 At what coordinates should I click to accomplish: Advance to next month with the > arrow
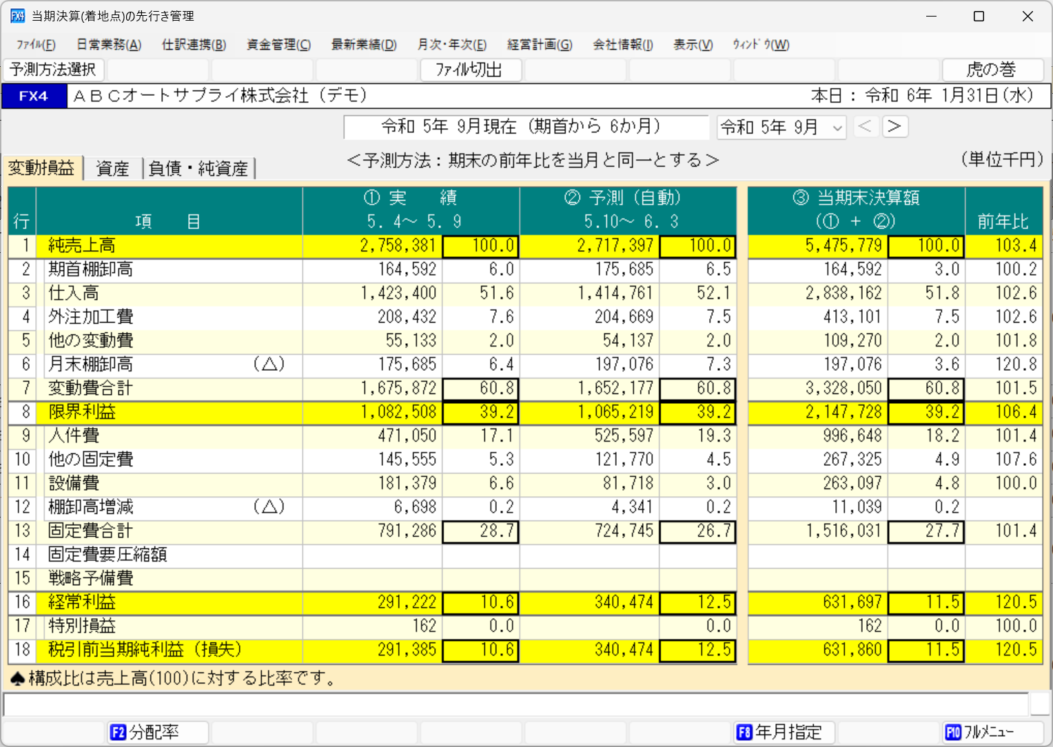894,127
